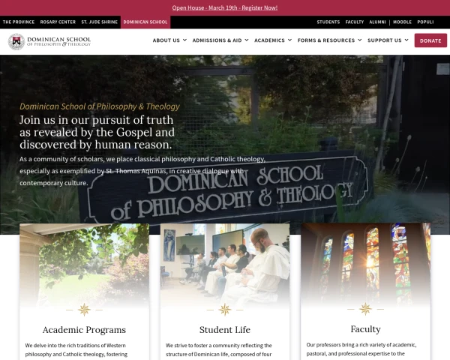Open the Student Life card photo

click(x=225, y=265)
